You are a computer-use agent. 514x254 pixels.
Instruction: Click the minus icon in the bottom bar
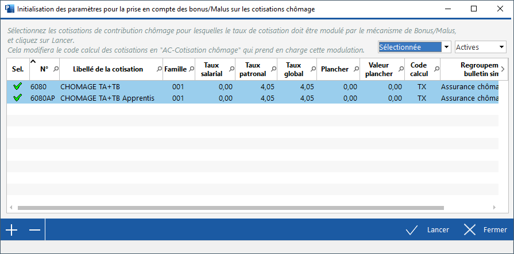(x=34, y=230)
